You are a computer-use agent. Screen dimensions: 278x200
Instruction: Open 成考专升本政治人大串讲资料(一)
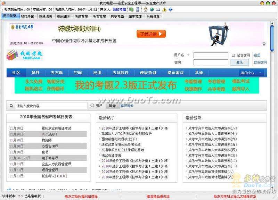(212, 166)
